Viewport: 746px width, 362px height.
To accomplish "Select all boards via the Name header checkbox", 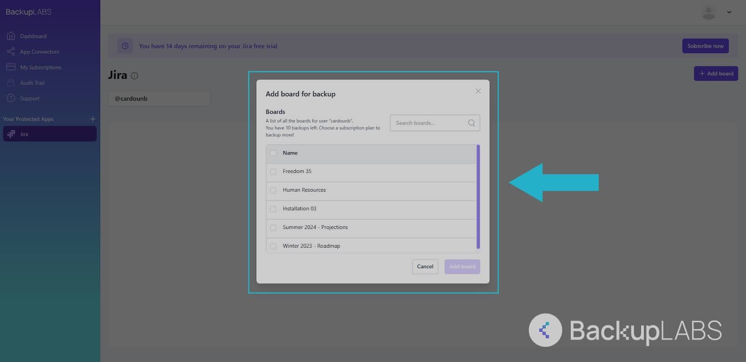I will tap(273, 153).
